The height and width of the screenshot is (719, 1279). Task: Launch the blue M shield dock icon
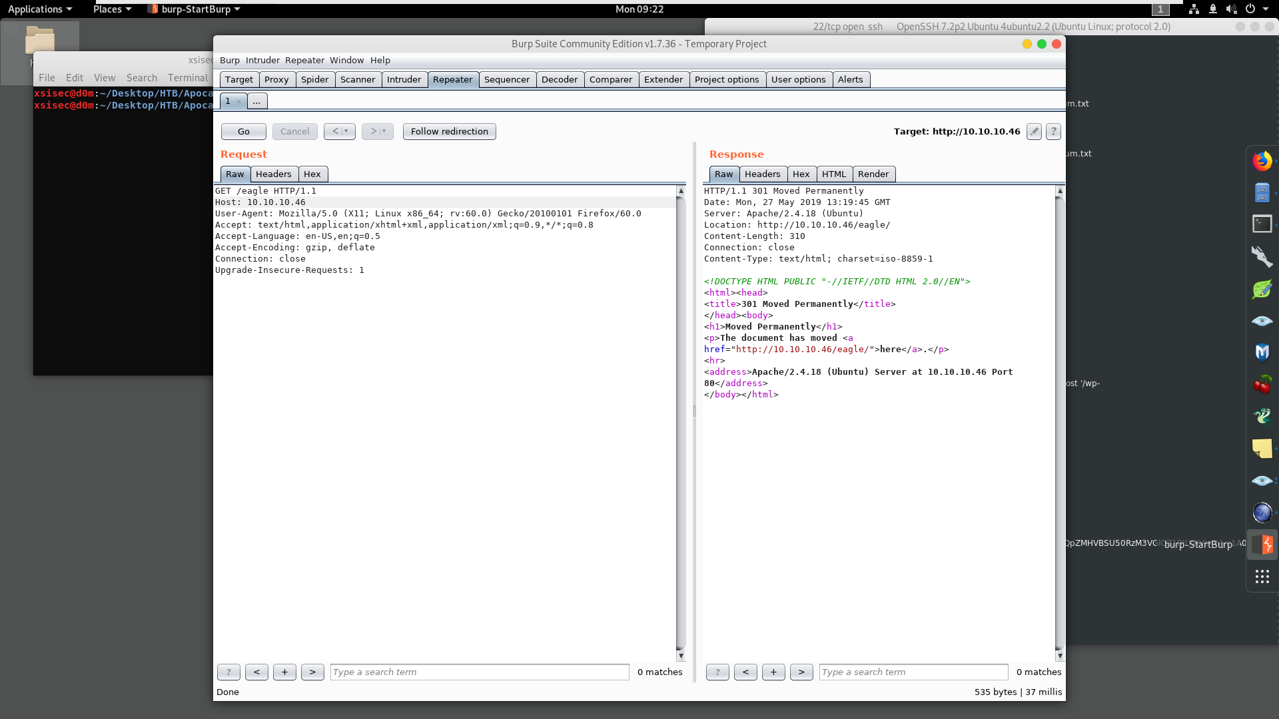pos(1262,352)
